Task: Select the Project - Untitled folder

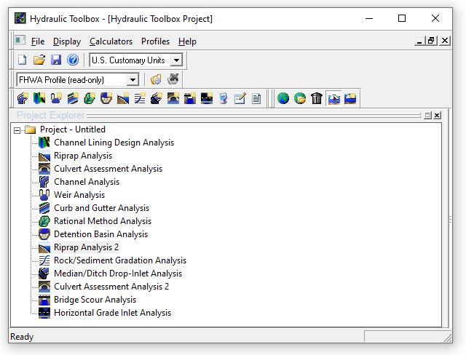Action: 73,129
